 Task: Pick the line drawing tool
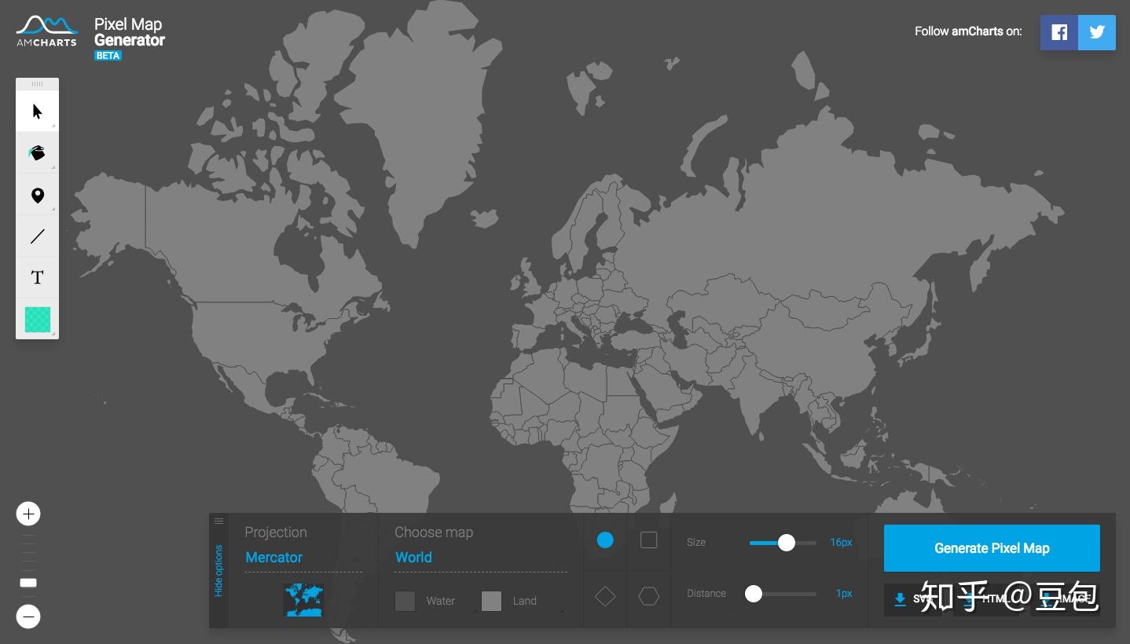37,236
